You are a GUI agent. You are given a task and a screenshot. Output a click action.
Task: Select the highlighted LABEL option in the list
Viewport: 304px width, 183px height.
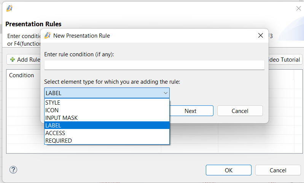tap(107, 125)
